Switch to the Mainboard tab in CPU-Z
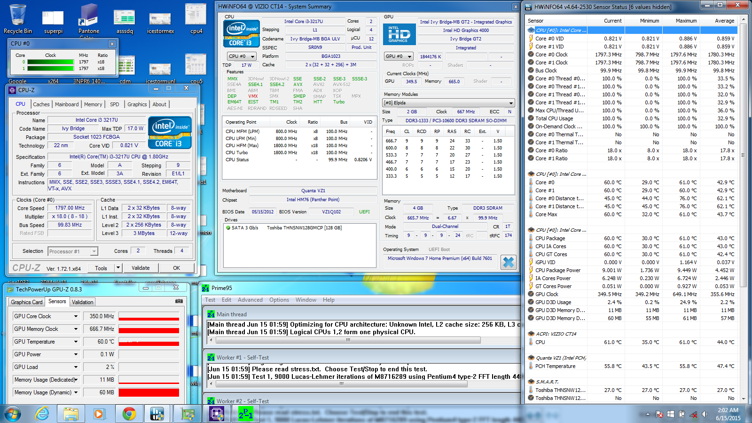The width and height of the screenshot is (752, 423). (x=67, y=104)
